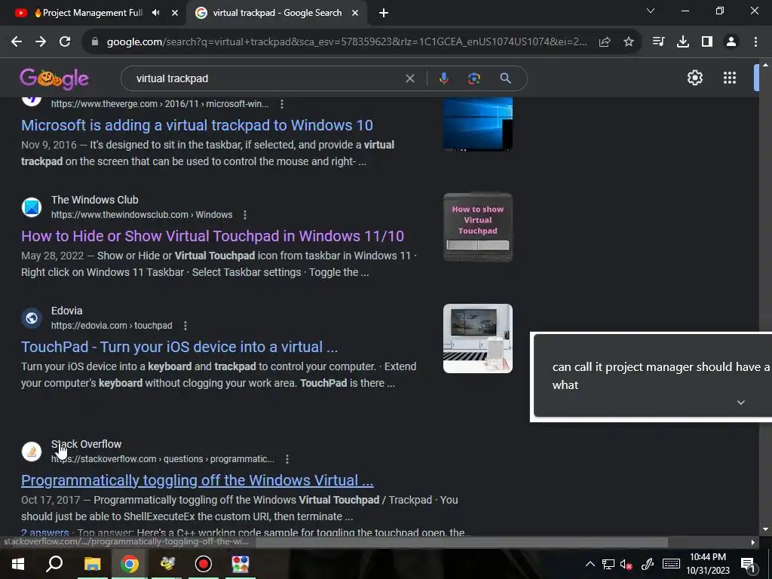Open options for Stack Overflow result

pos(287,459)
